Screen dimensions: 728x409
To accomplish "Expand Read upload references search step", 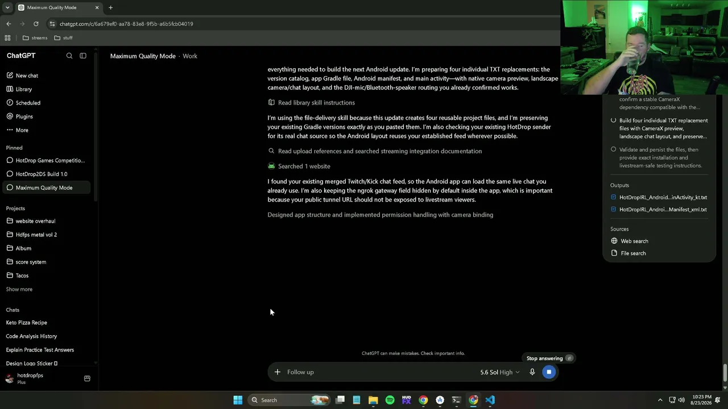I will click(x=375, y=151).
